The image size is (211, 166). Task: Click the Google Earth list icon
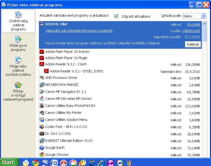tap(42, 148)
